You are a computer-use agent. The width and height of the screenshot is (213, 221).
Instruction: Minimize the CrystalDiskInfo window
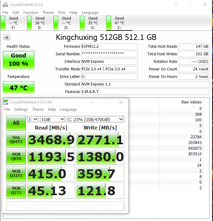(176, 4)
